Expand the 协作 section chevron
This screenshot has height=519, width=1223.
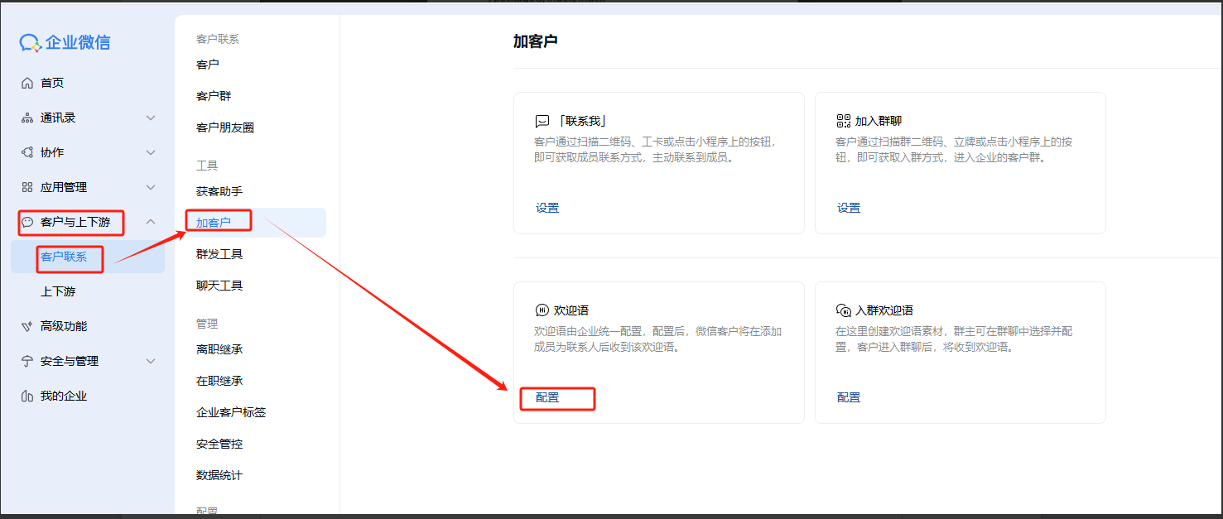click(x=151, y=152)
